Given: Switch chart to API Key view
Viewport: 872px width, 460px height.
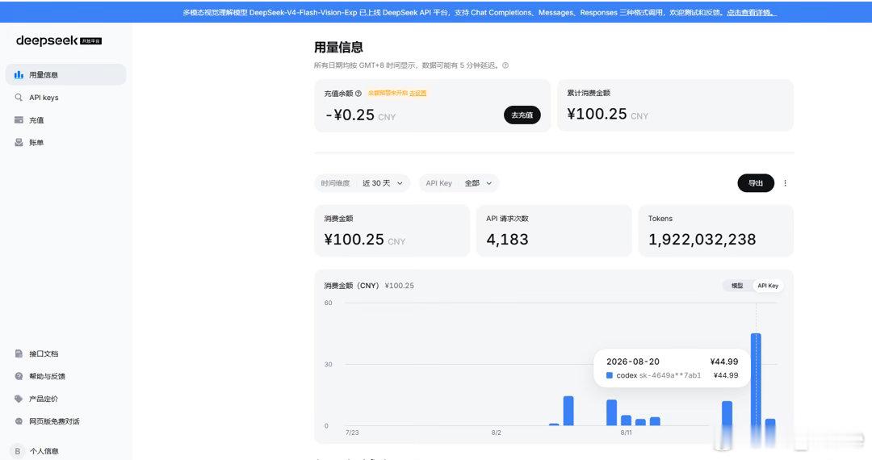Looking at the screenshot, I should click(x=768, y=286).
